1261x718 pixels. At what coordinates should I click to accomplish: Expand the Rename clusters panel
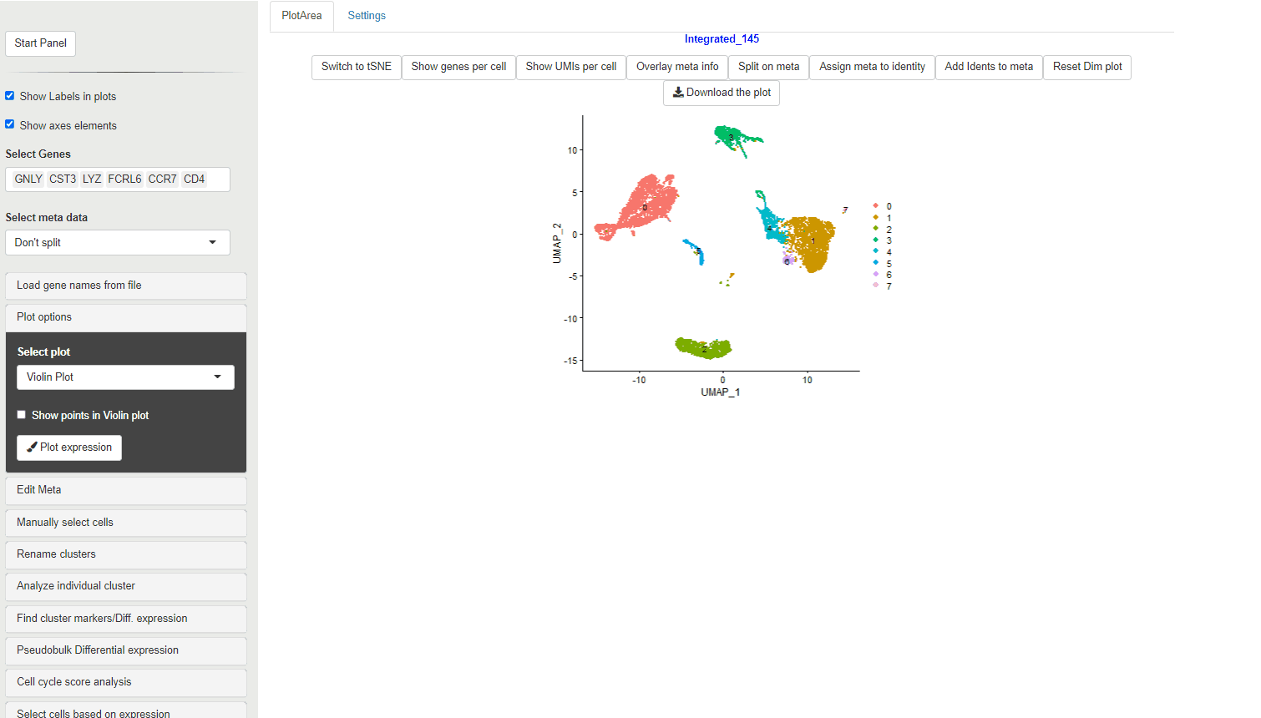tap(125, 554)
